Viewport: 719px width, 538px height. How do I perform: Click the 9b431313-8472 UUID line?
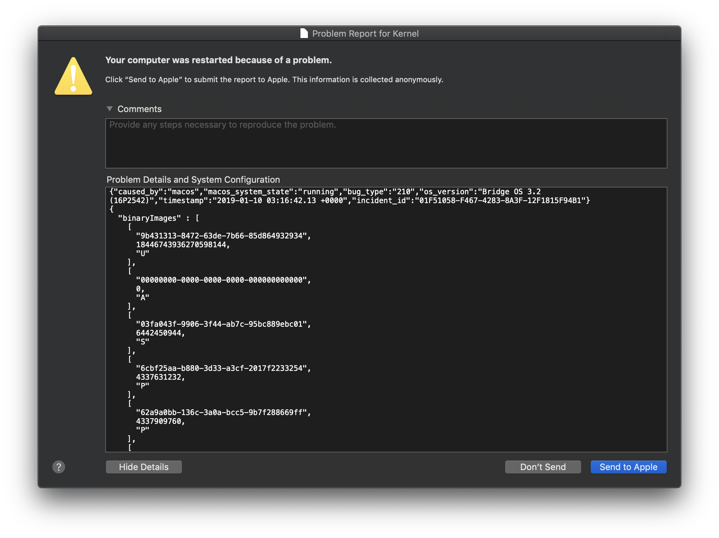click(x=223, y=236)
